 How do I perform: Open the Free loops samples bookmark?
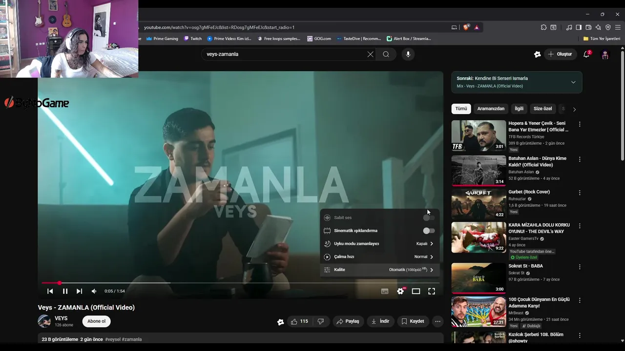pos(278,39)
